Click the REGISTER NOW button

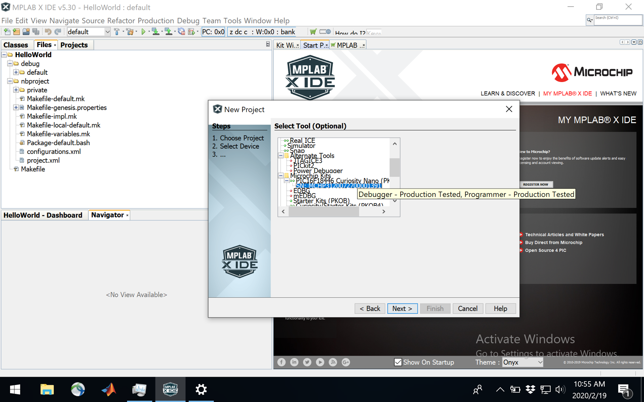(536, 184)
